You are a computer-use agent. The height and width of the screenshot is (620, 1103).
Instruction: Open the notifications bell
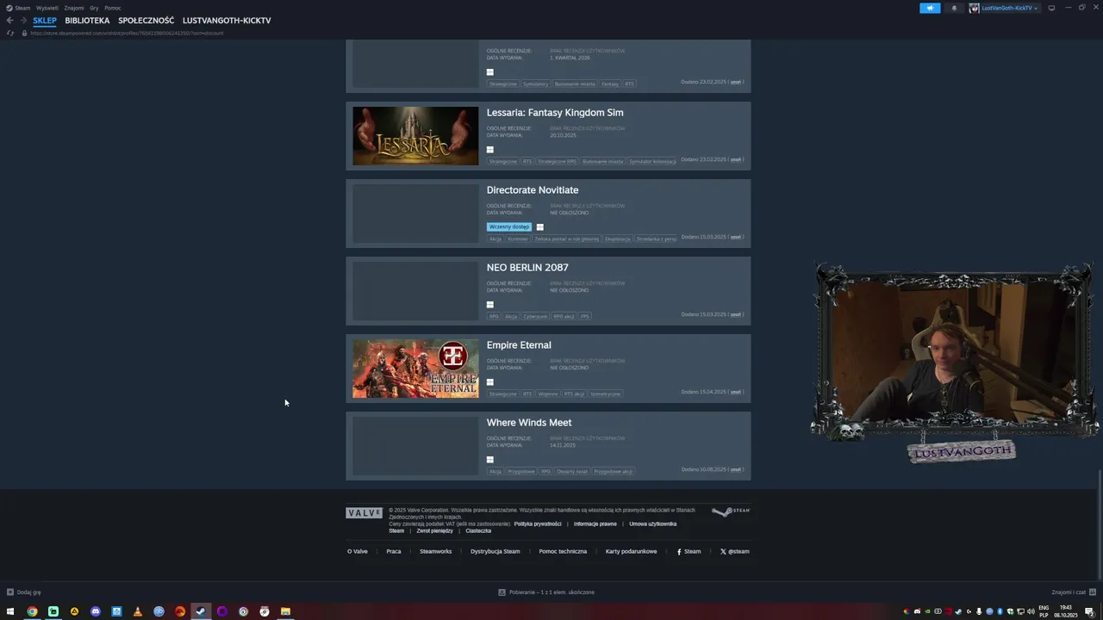click(954, 8)
